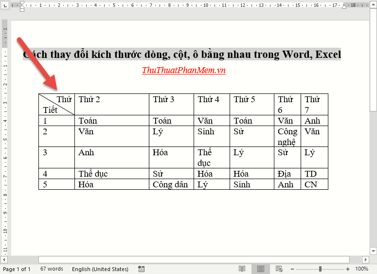The width and height of the screenshot is (377, 274).
Task: Click the horizontal scrollbar left arrow
Action: click(x=4, y=259)
